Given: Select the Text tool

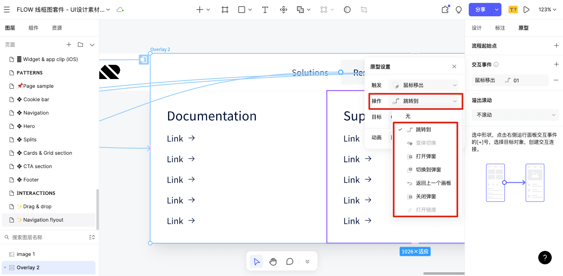Looking at the screenshot, I should [265, 10].
